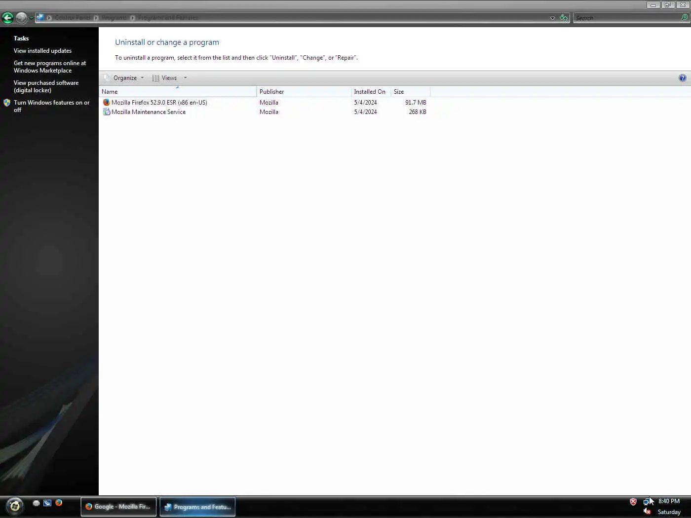Click Mozilla publisher in the Firefox row
691x518 pixels.
pos(269,103)
